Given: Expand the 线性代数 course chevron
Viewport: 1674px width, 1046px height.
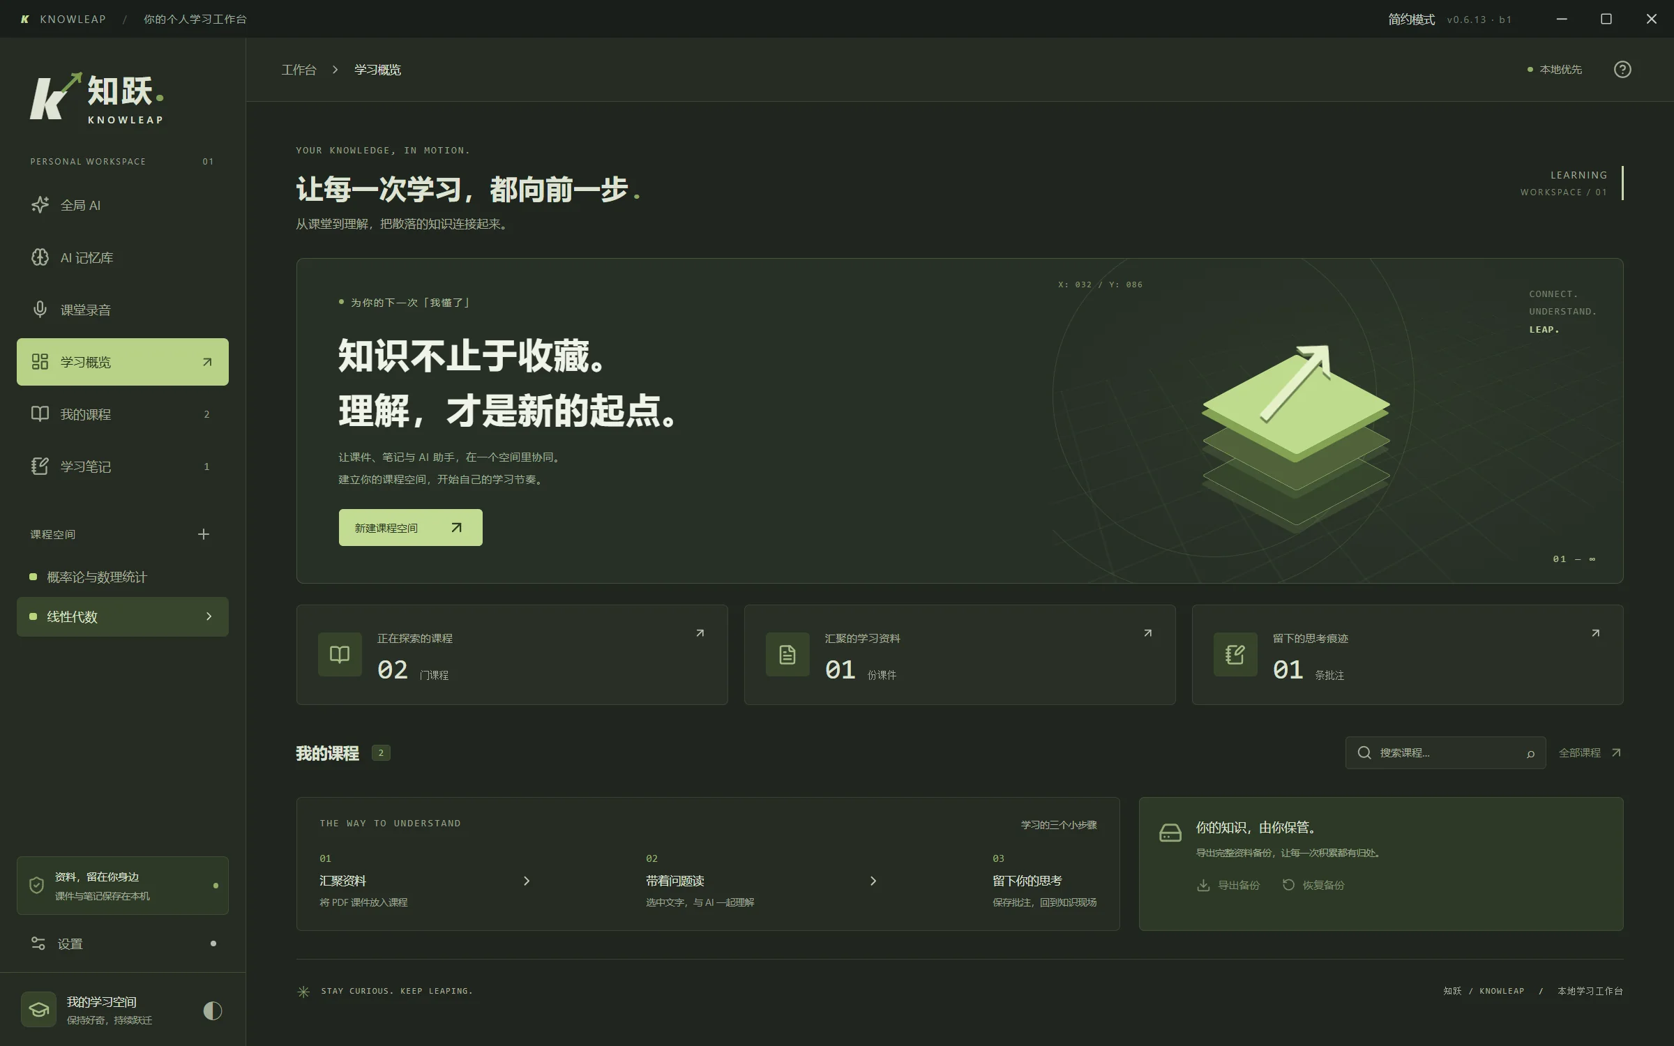Looking at the screenshot, I should (209, 616).
